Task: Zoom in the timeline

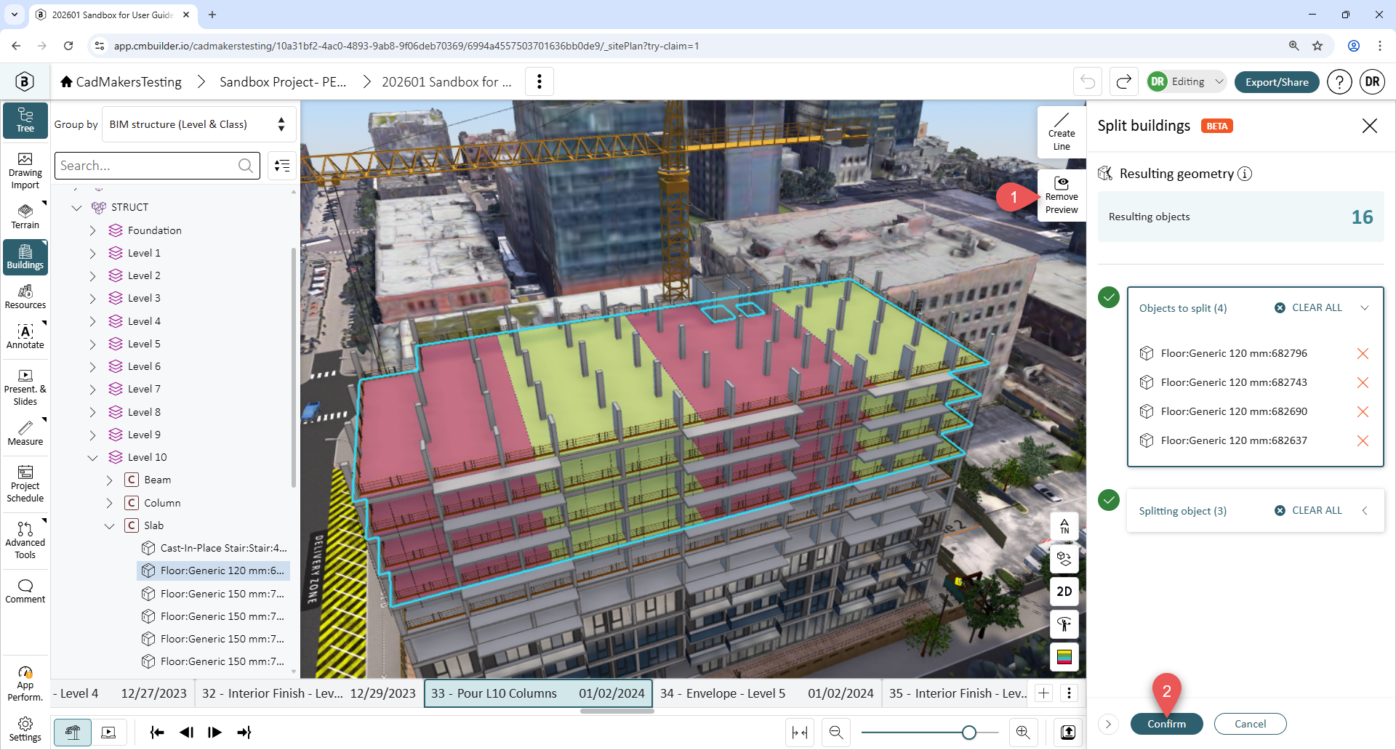Action: click(x=1023, y=733)
